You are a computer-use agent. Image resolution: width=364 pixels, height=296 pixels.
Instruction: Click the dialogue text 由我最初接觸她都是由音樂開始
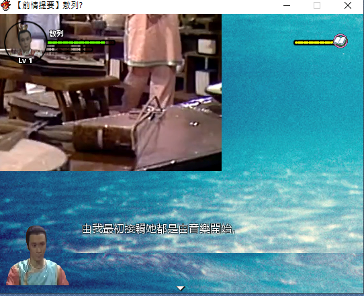(158, 229)
